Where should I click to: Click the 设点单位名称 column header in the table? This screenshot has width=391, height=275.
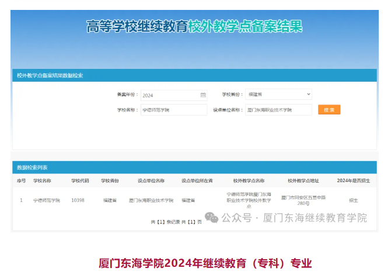pyautogui.click(x=151, y=181)
